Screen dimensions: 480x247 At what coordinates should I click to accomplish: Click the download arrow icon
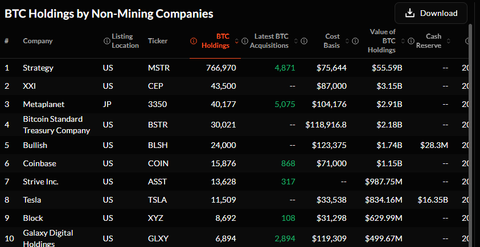pos(409,13)
